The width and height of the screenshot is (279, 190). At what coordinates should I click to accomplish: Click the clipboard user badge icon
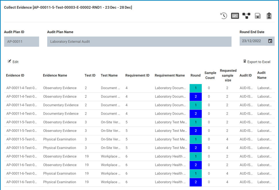point(269,16)
